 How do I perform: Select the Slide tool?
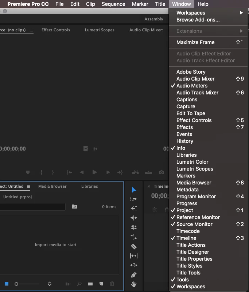click(x=134, y=265)
